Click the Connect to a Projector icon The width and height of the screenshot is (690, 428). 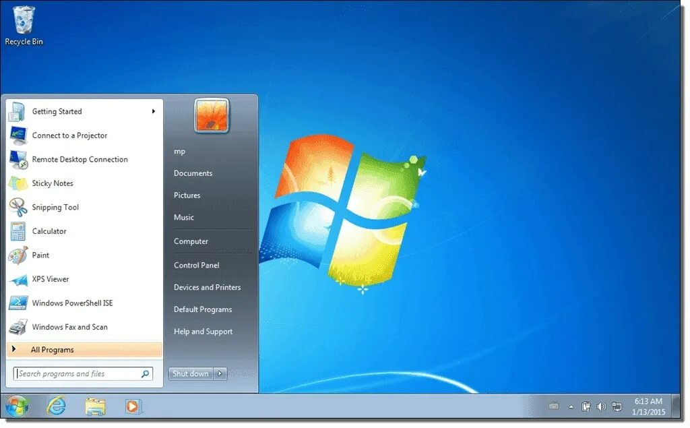[18, 135]
